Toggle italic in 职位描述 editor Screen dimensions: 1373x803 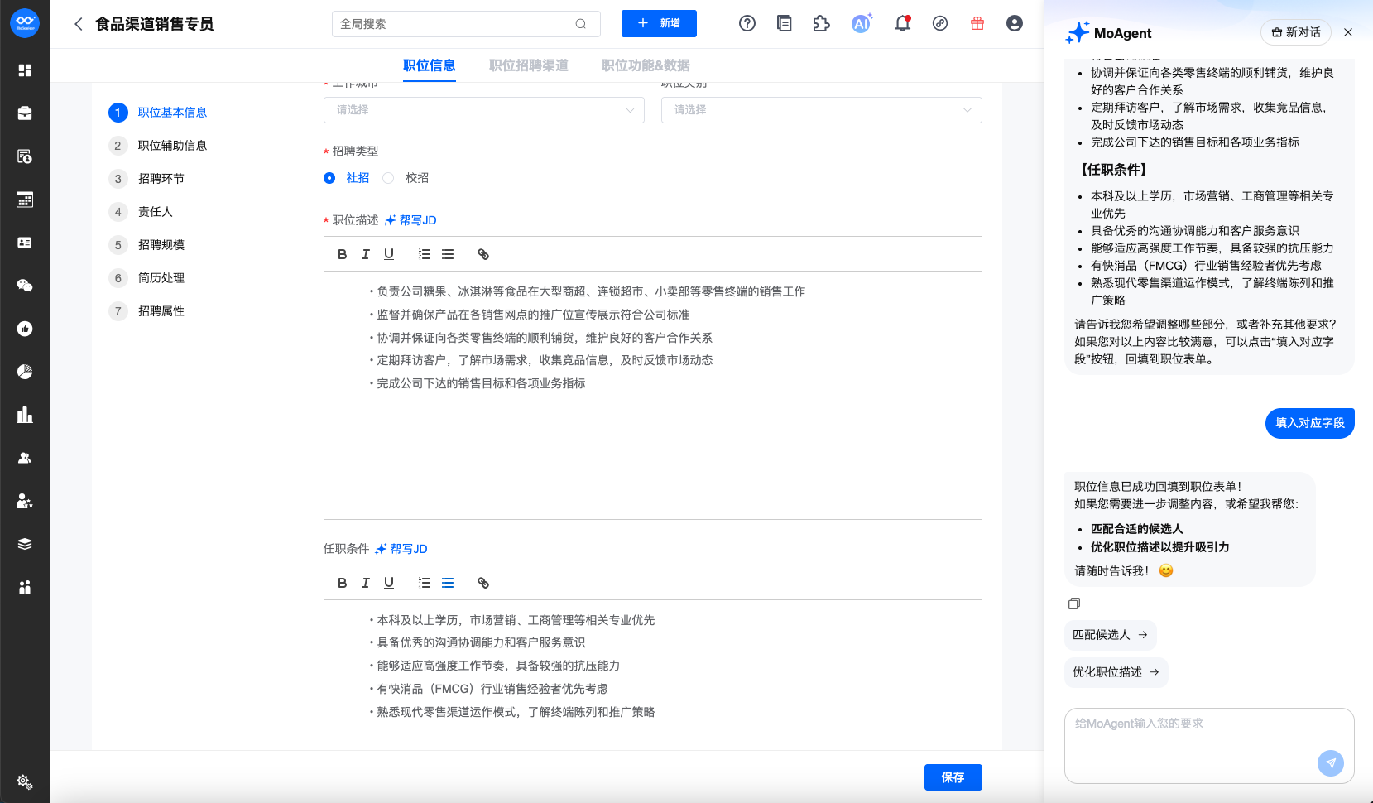366,254
